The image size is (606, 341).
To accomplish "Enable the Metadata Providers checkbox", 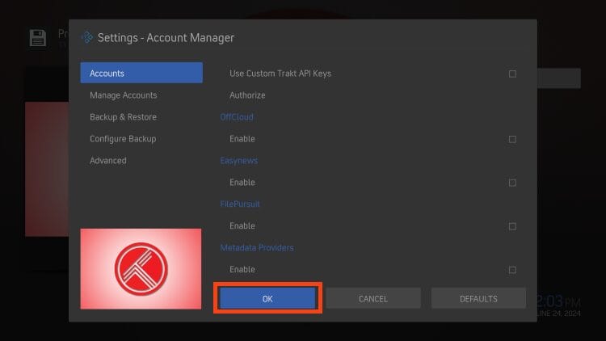I will 512,269.
